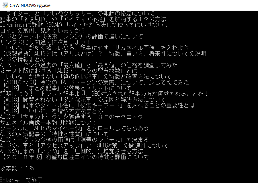Image resolution: width=258 pixels, height=183 pixels.
Task: Click the line about 消費のシステム で決まる！
Action: pyautogui.click(x=77, y=140)
